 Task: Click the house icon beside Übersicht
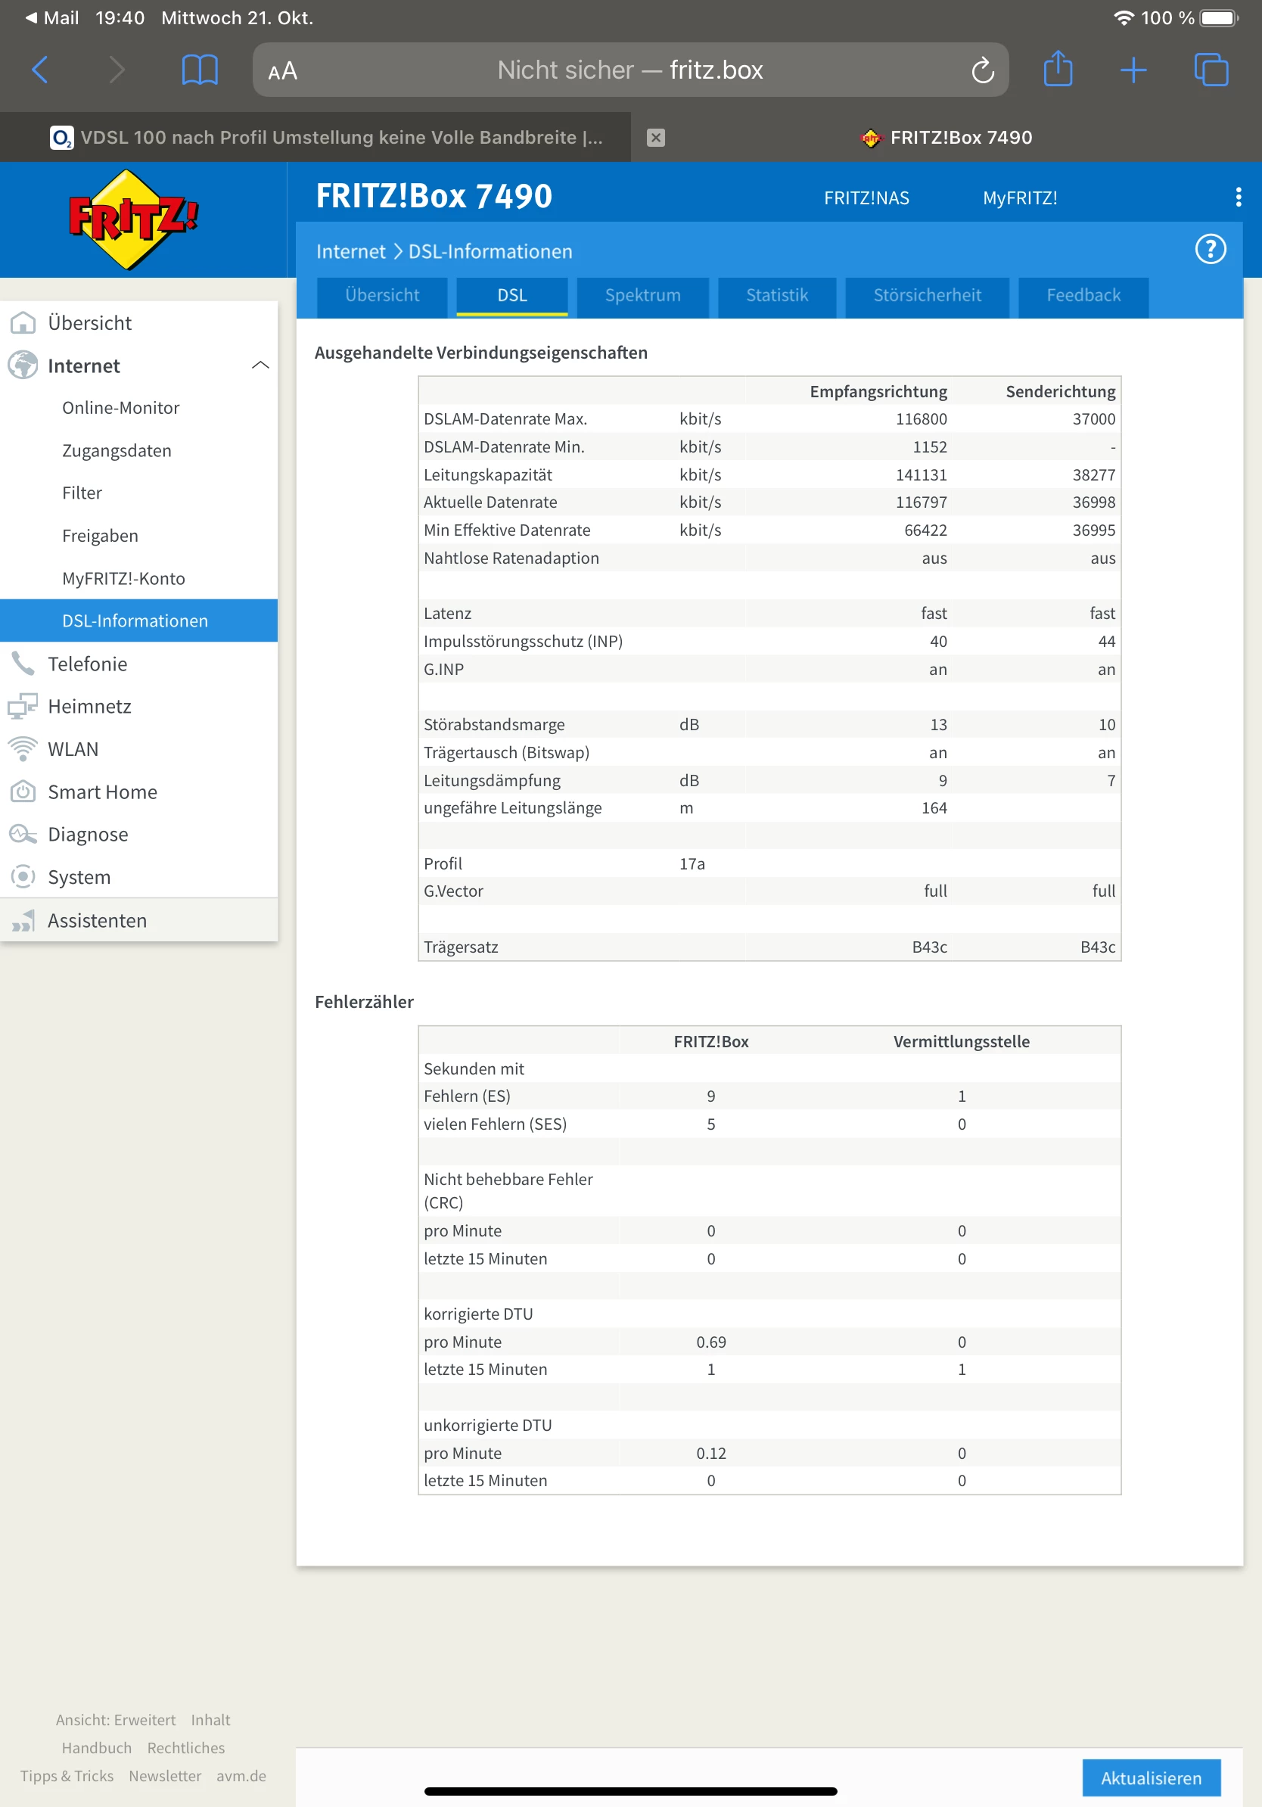23,322
